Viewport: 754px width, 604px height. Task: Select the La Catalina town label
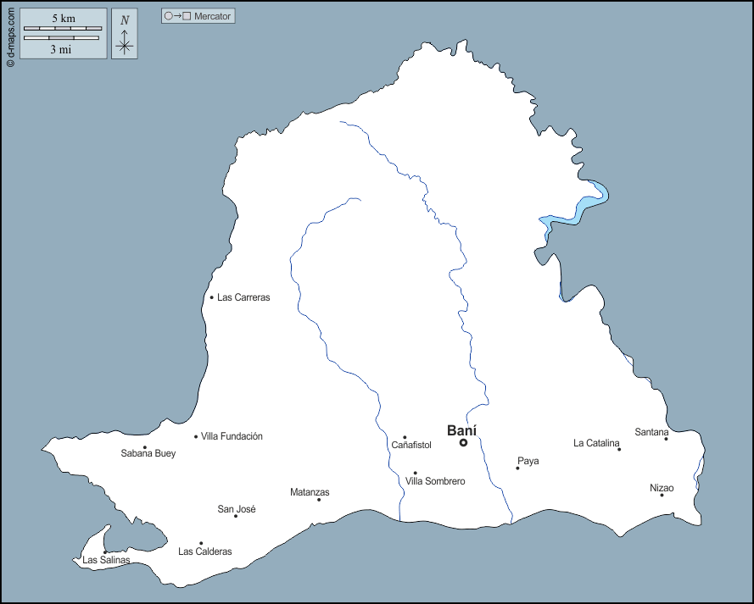[595, 443]
